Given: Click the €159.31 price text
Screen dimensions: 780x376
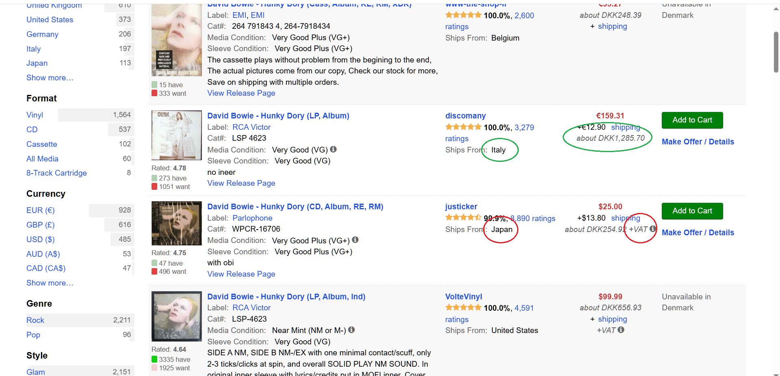Looking at the screenshot, I should tap(610, 116).
